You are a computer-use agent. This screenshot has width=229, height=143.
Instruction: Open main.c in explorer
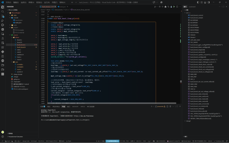coord(19,69)
